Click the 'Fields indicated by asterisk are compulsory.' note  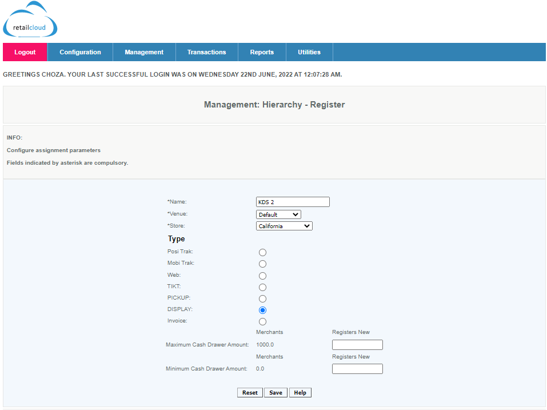coord(67,163)
